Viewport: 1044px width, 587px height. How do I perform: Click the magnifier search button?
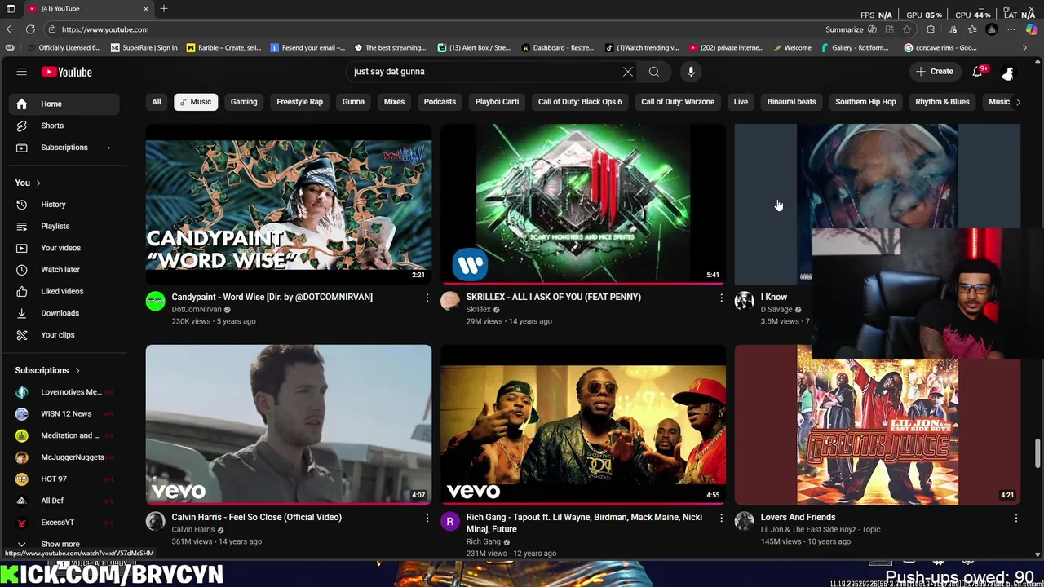654,72
